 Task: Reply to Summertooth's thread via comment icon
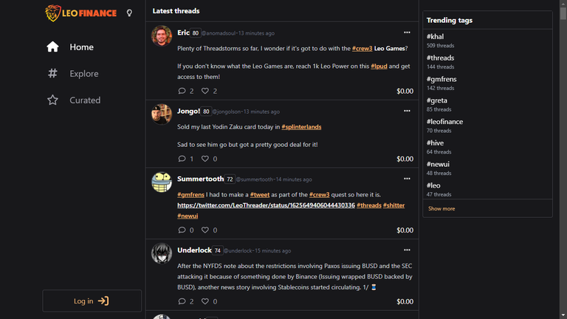click(182, 230)
